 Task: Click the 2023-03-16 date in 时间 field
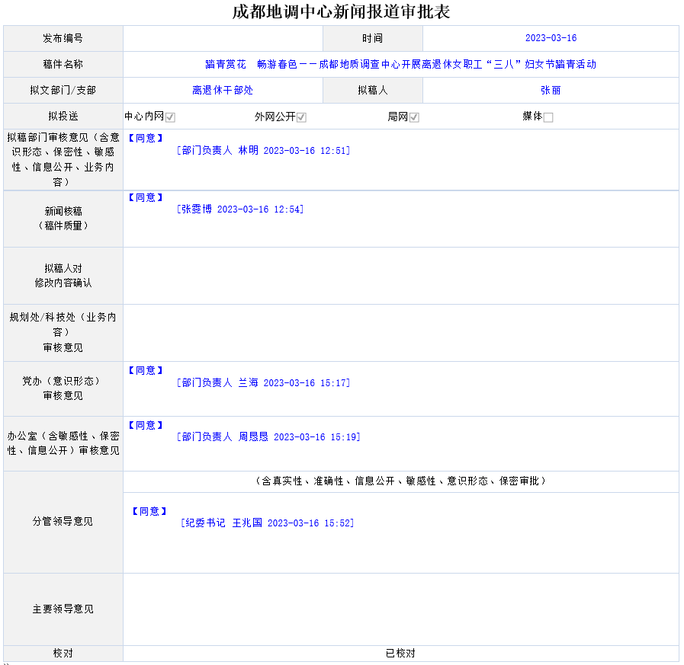[x=551, y=38]
